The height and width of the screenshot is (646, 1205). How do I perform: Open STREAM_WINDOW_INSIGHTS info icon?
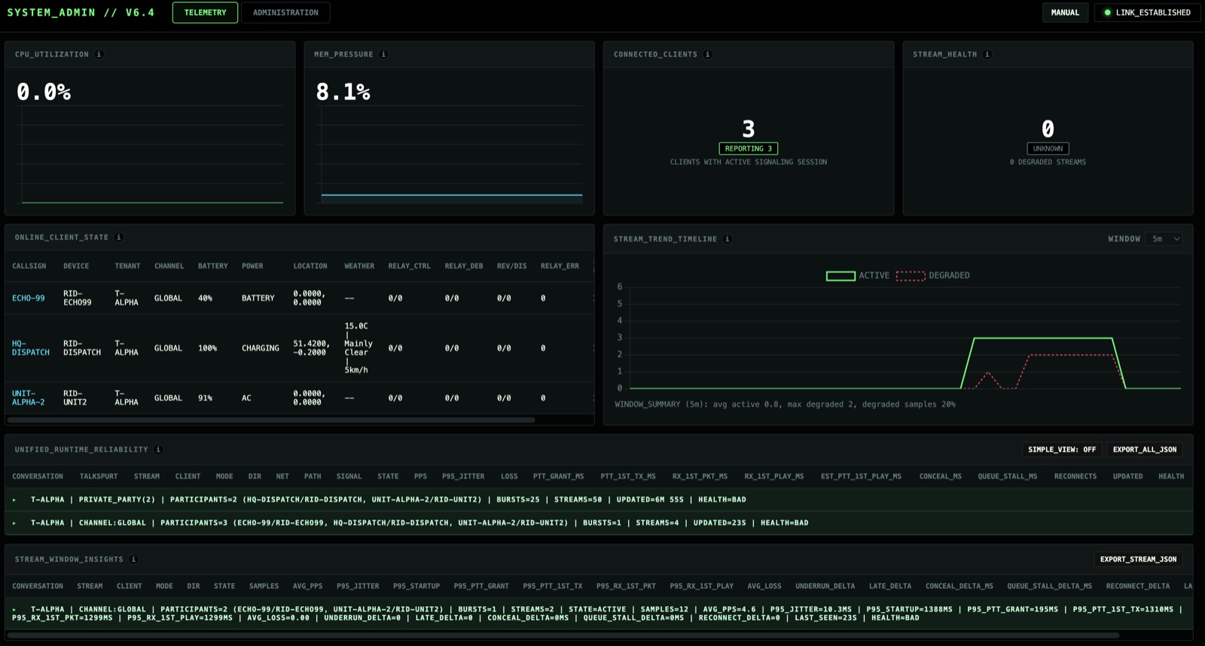point(133,559)
